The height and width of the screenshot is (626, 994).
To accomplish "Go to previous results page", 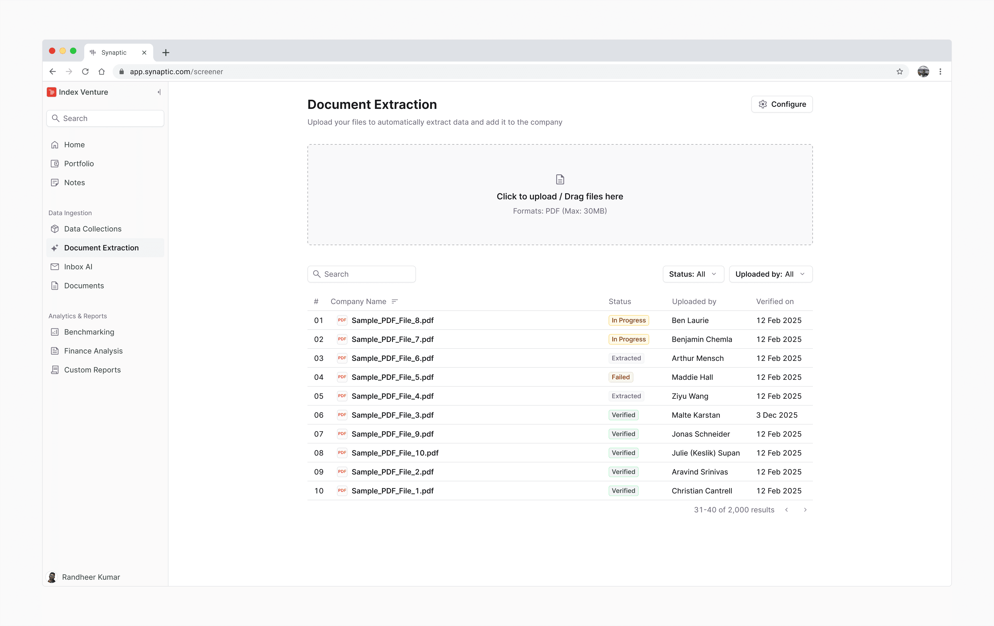I will (x=787, y=510).
